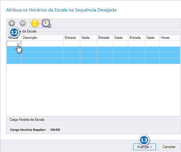Click the Horas cell in first row
This screenshot has height=152, width=181.
[x=170, y=44]
